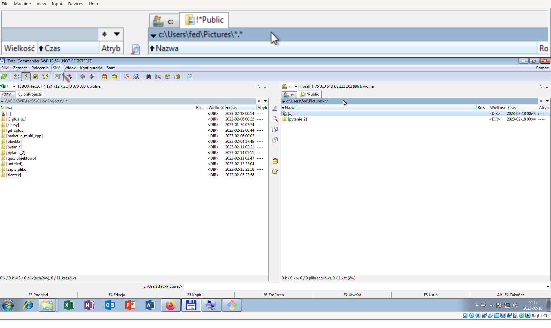Open Firefox from the taskbar
This screenshot has height=328, width=551.
(x=171, y=305)
